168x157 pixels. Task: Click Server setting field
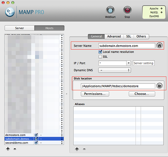click(143, 63)
